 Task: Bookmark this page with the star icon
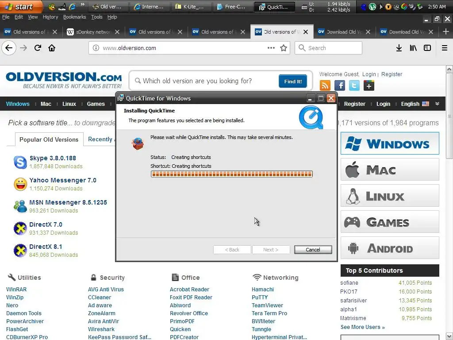tap(284, 48)
